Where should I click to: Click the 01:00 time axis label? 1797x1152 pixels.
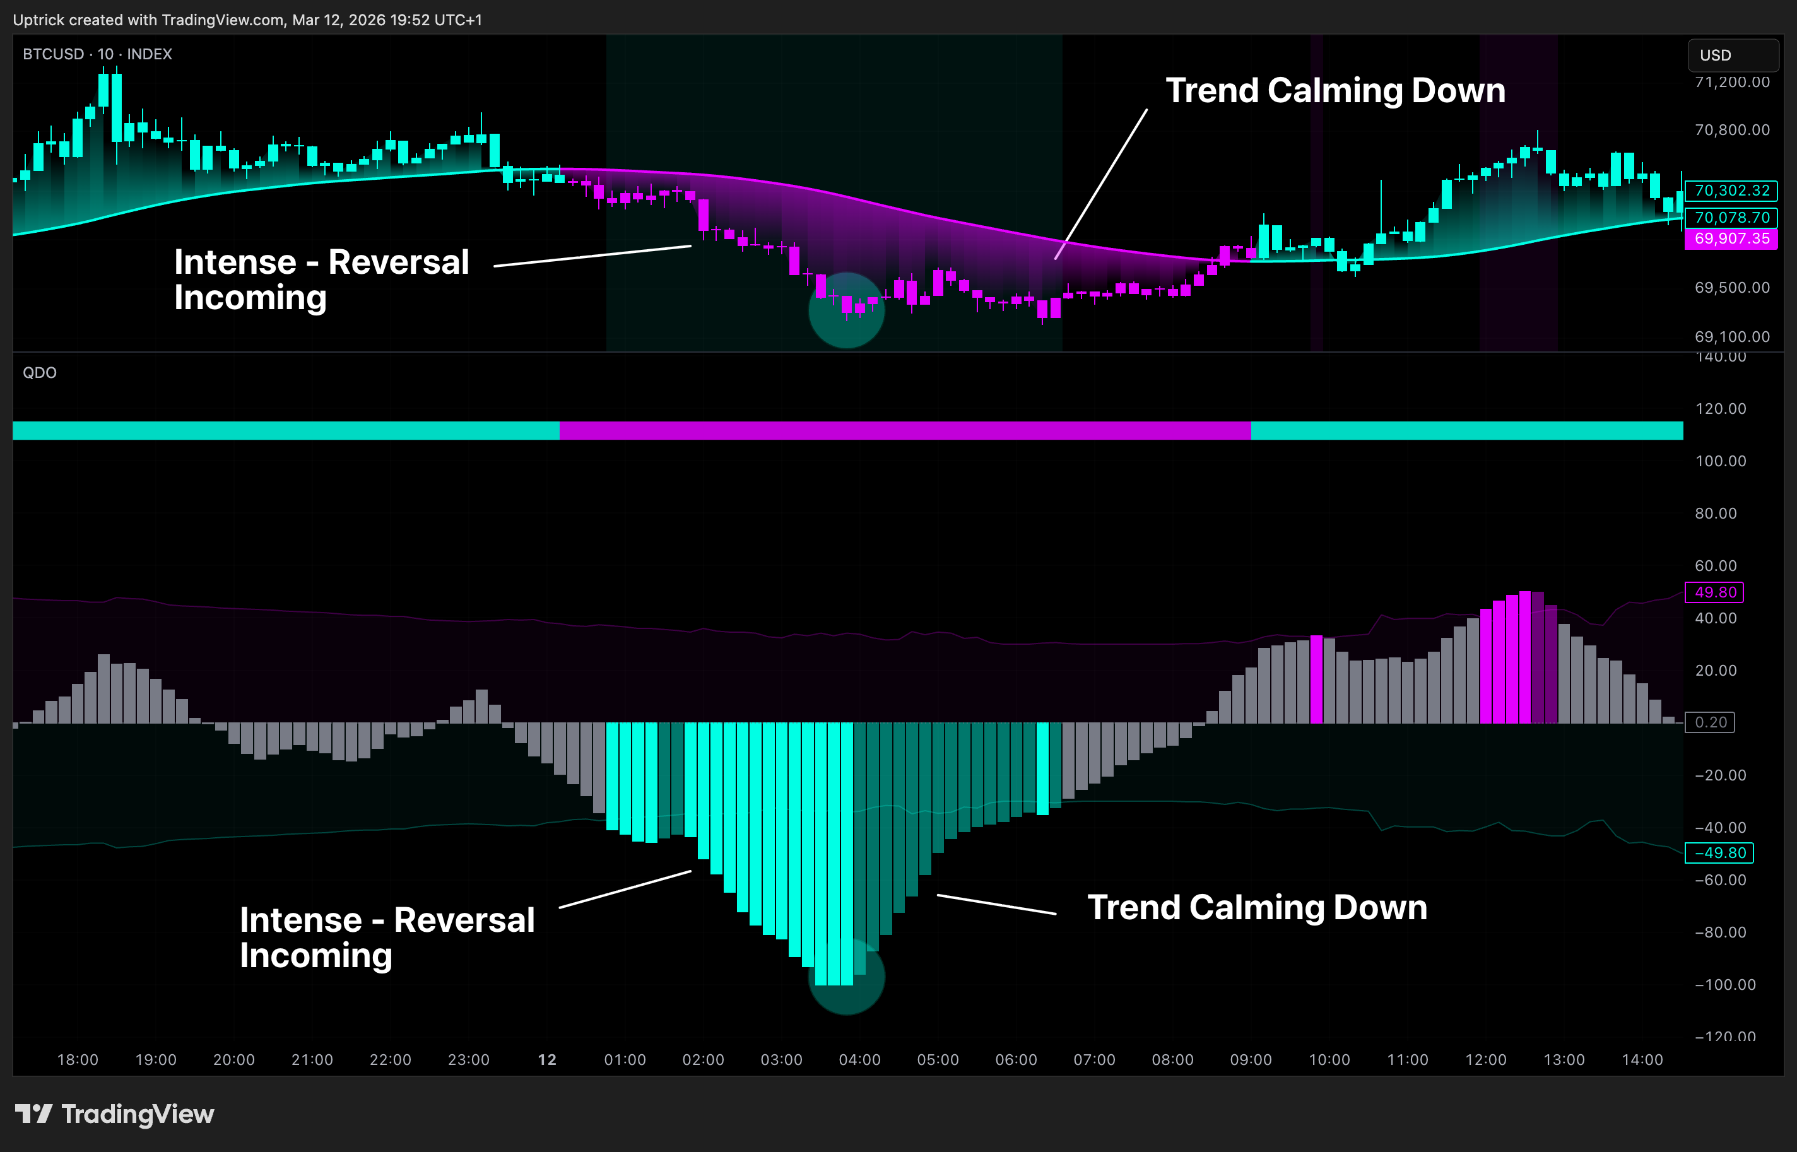pyautogui.click(x=625, y=1060)
